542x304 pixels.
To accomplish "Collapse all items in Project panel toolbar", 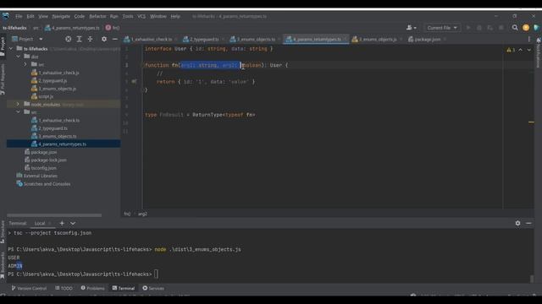I will coord(91,40).
